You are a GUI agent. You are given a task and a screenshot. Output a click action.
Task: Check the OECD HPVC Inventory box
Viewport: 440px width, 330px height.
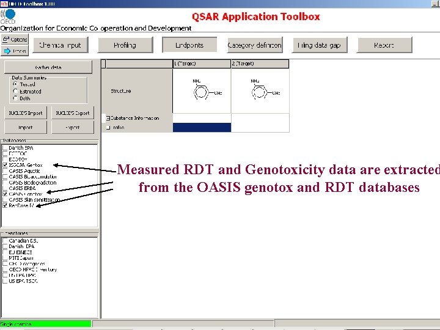[5, 269]
